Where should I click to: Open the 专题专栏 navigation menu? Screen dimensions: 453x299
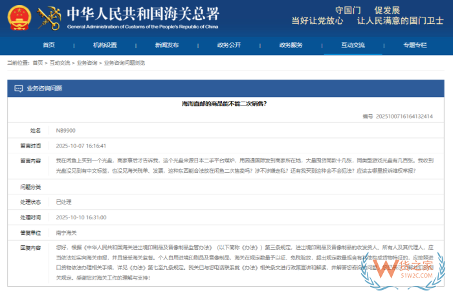(415, 45)
